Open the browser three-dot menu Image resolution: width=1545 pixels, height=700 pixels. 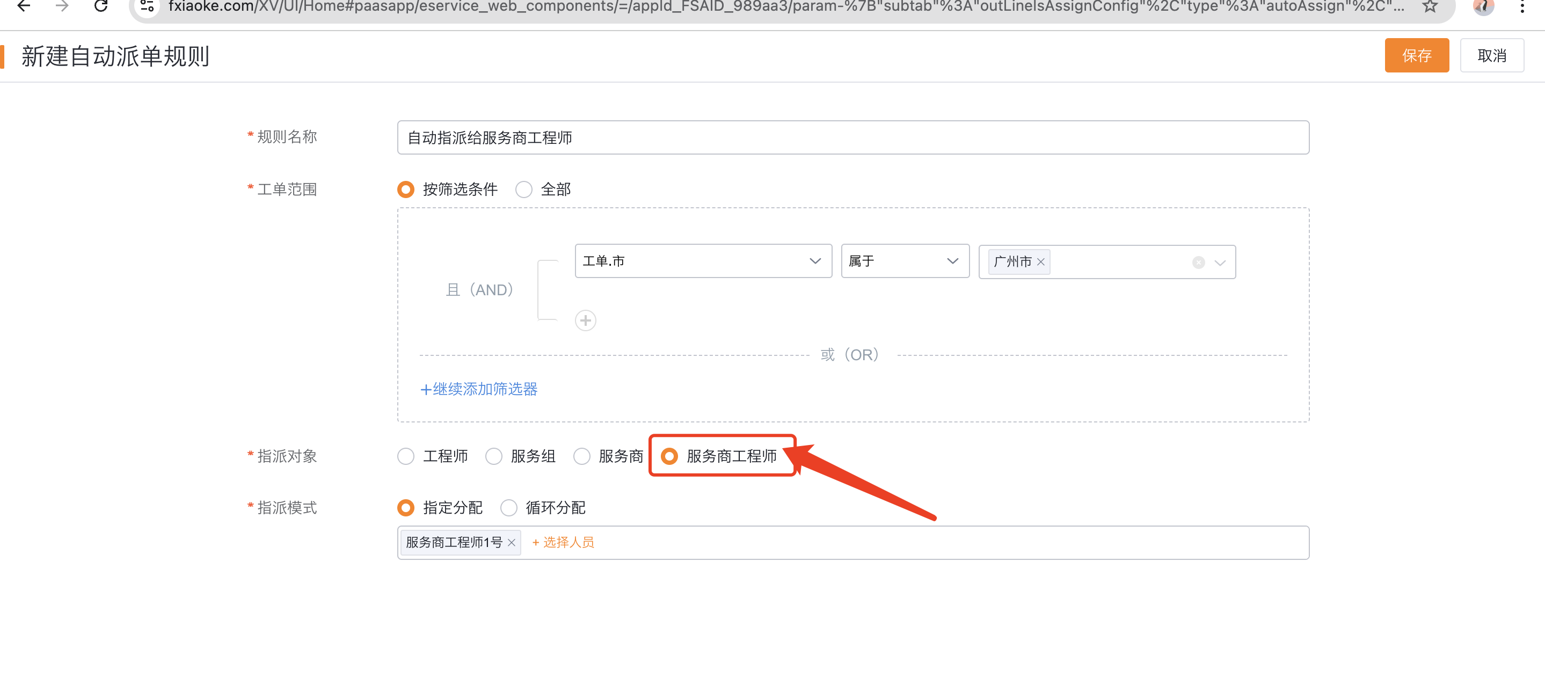click(x=1522, y=6)
